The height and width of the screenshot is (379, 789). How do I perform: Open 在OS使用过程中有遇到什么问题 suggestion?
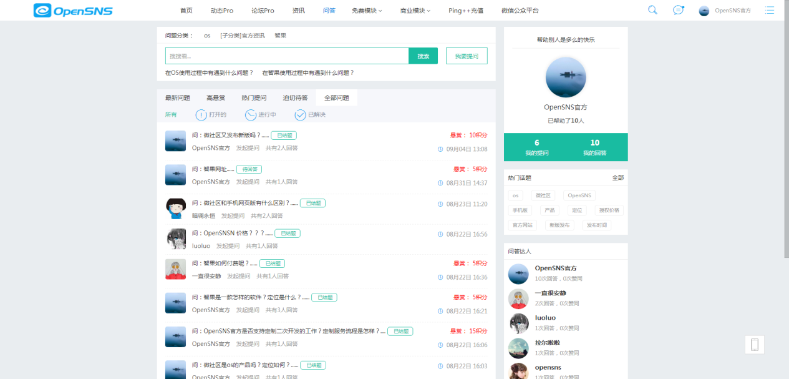pos(209,73)
